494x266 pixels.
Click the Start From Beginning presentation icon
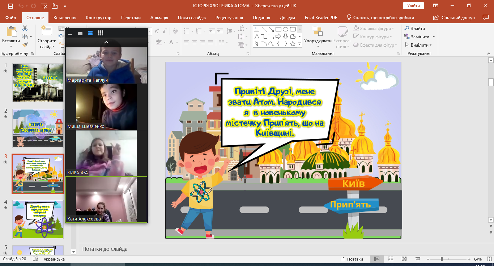[44, 6]
